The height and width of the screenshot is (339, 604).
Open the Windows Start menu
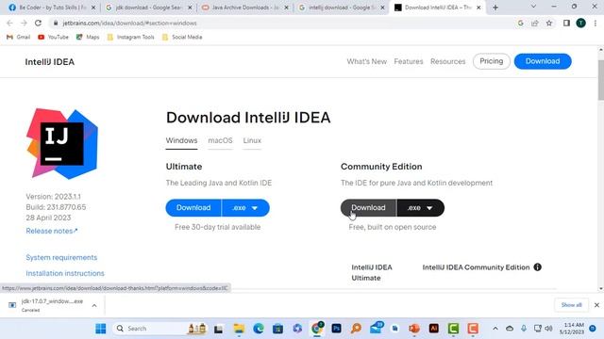click(101, 329)
